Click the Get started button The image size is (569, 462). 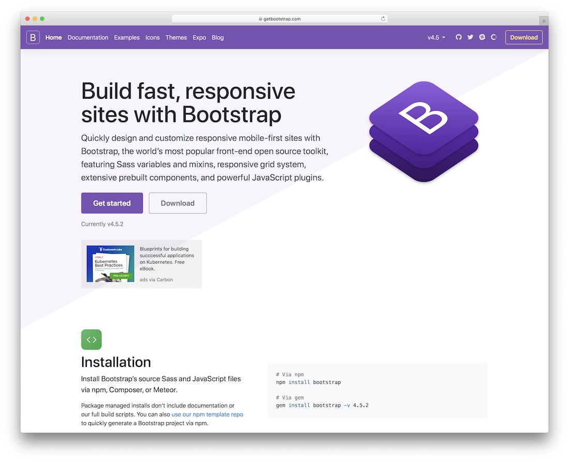112,203
